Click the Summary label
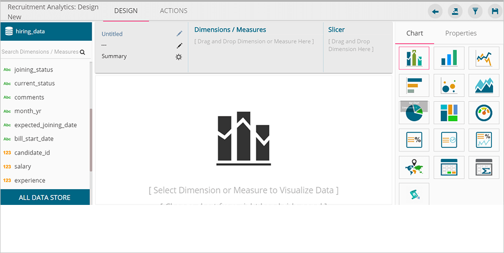This screenshot has width=504, height=253. click(x=114, y=56)
